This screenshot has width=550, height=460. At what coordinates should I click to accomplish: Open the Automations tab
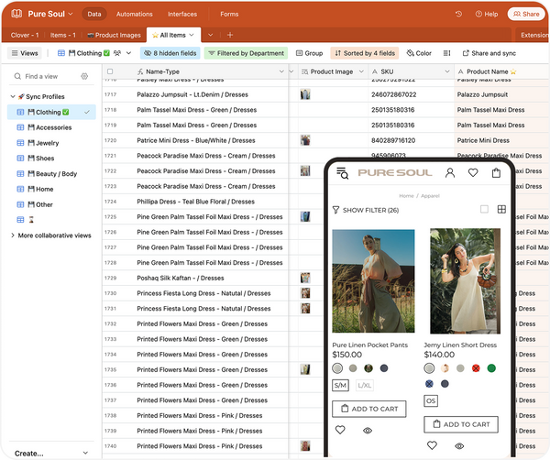tap(135, 14)
